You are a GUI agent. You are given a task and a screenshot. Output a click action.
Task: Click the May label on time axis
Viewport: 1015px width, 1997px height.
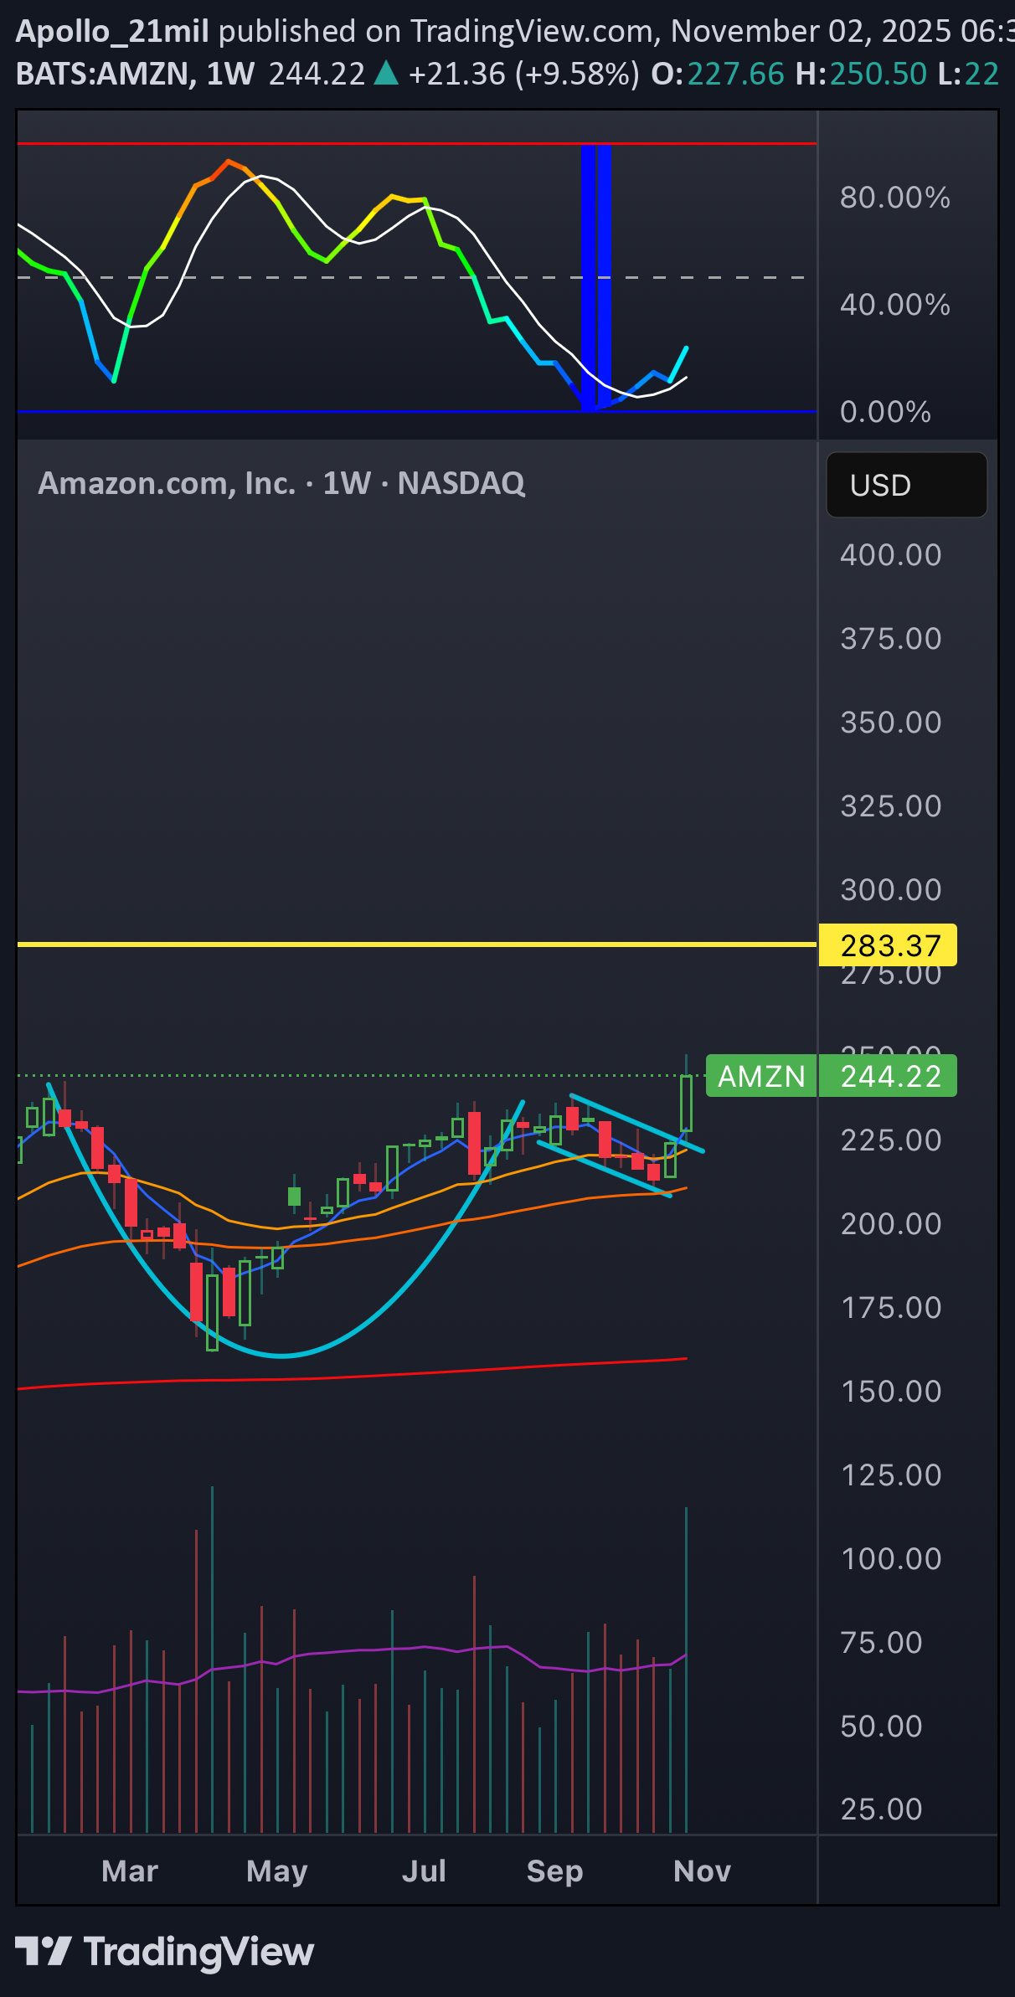click(277, 1871)
